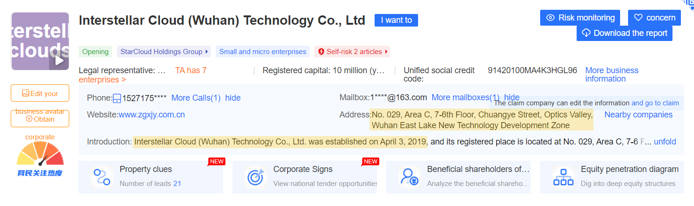The image size is (694, 206).
Task: Click the heart icon on concern button
Action: [x=638, y=18]
